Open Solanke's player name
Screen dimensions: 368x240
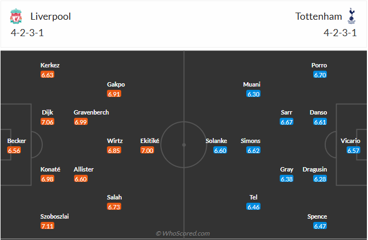tap(216, 141)
